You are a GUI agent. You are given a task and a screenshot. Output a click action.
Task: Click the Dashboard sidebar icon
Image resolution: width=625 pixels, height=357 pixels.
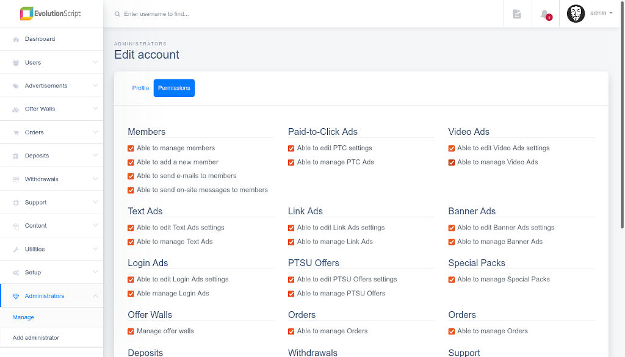[x=16, y=39]
